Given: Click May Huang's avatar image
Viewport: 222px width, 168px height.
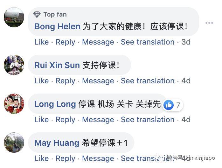Looking at the screenshot, I should click(x=14, y=143).
